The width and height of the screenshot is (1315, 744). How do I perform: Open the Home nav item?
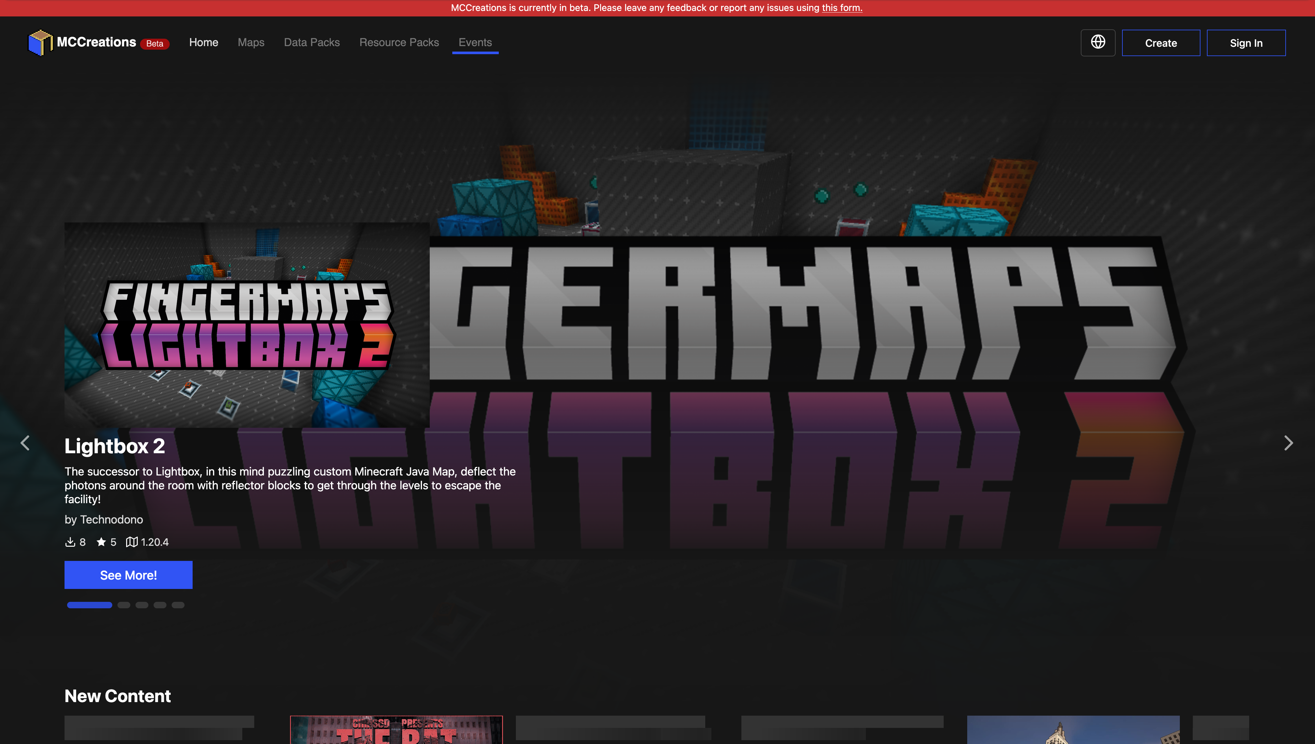pyautogui.click(x=204, y=43)
